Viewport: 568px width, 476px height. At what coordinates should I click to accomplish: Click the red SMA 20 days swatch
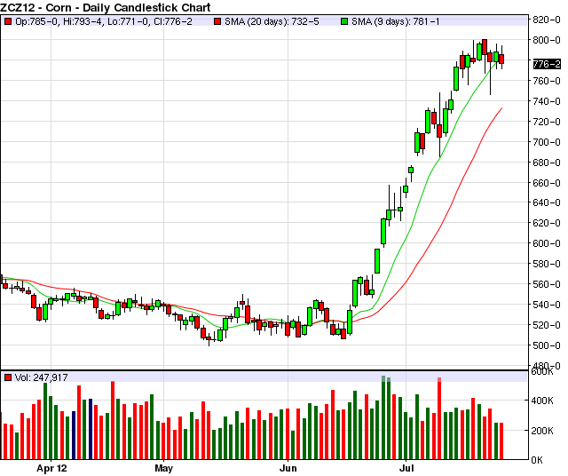coord(217,21)
